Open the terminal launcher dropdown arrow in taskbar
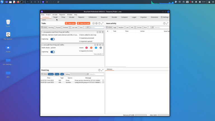Image resolution: width=215 pixels, height=121 pixels. pyautogui.click(x=24, y=2)
